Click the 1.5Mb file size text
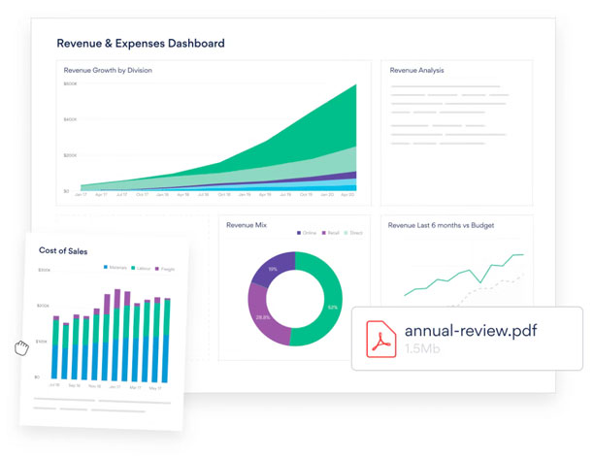Viewport: 594px width, 458px height. point(422,348)
